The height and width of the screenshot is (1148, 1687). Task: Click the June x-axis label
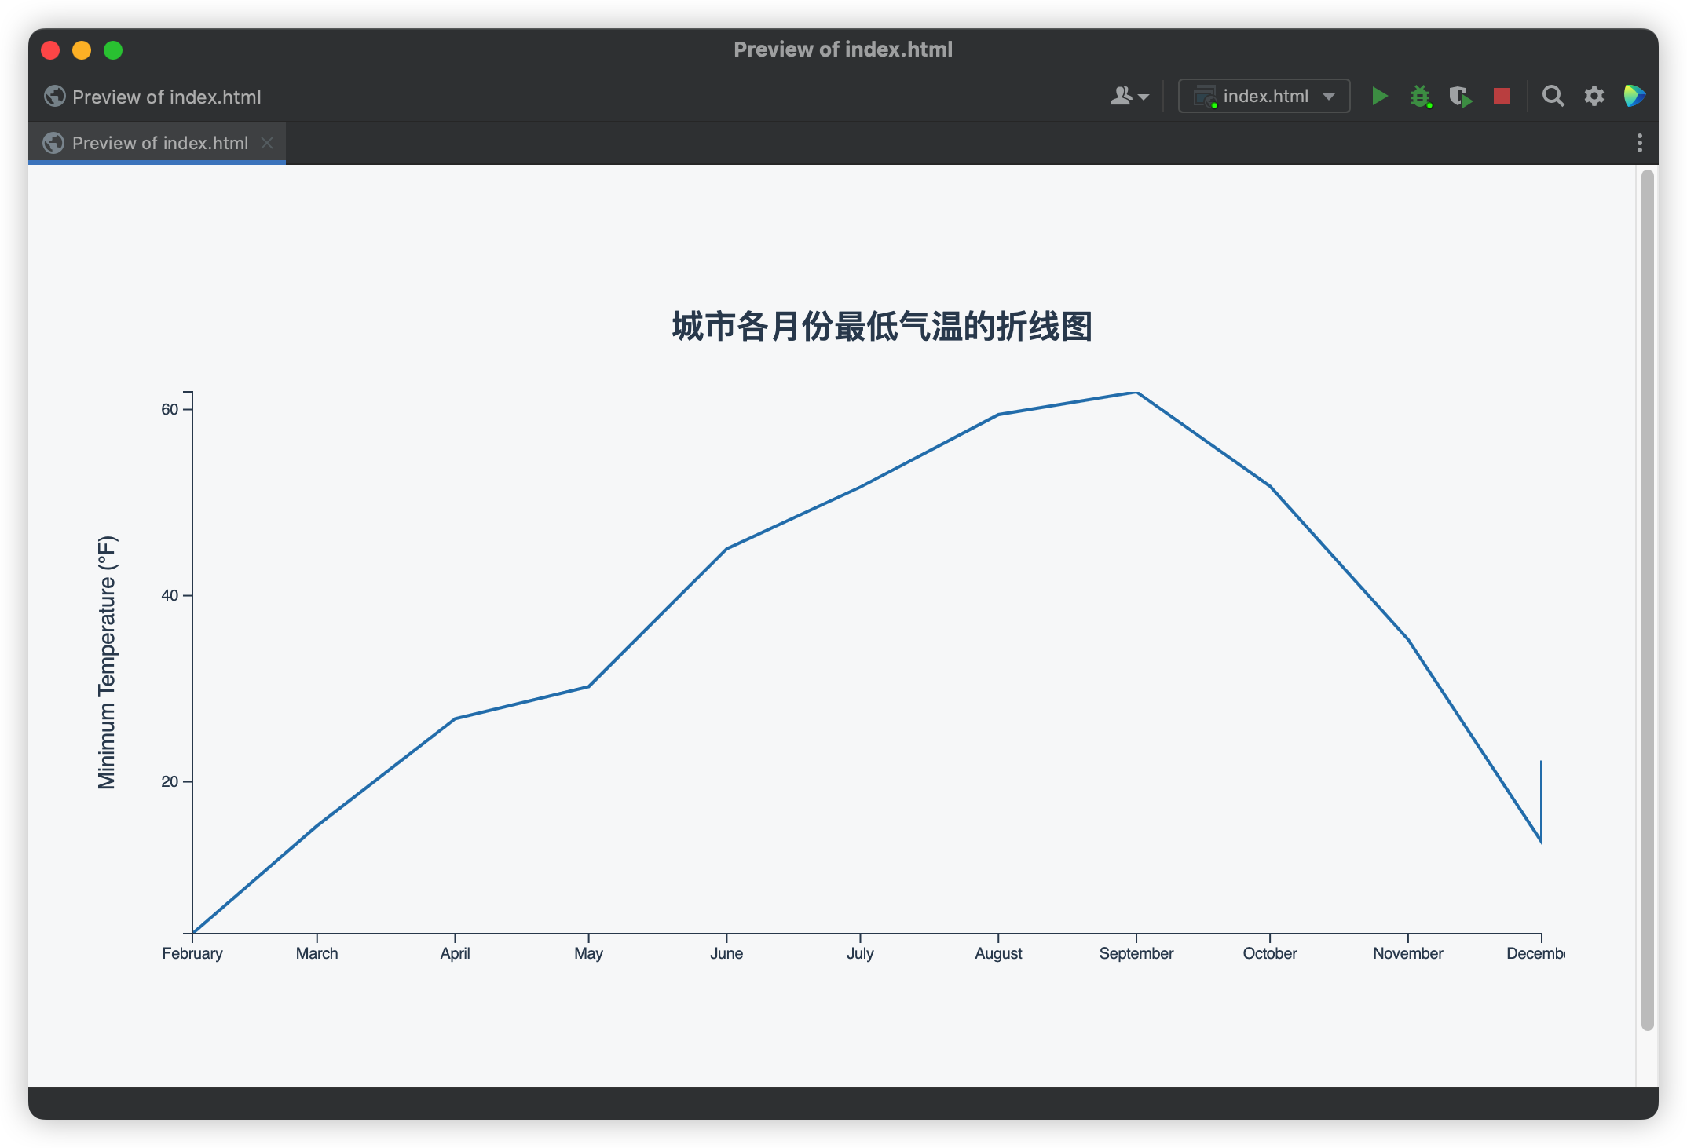point(726,953)
